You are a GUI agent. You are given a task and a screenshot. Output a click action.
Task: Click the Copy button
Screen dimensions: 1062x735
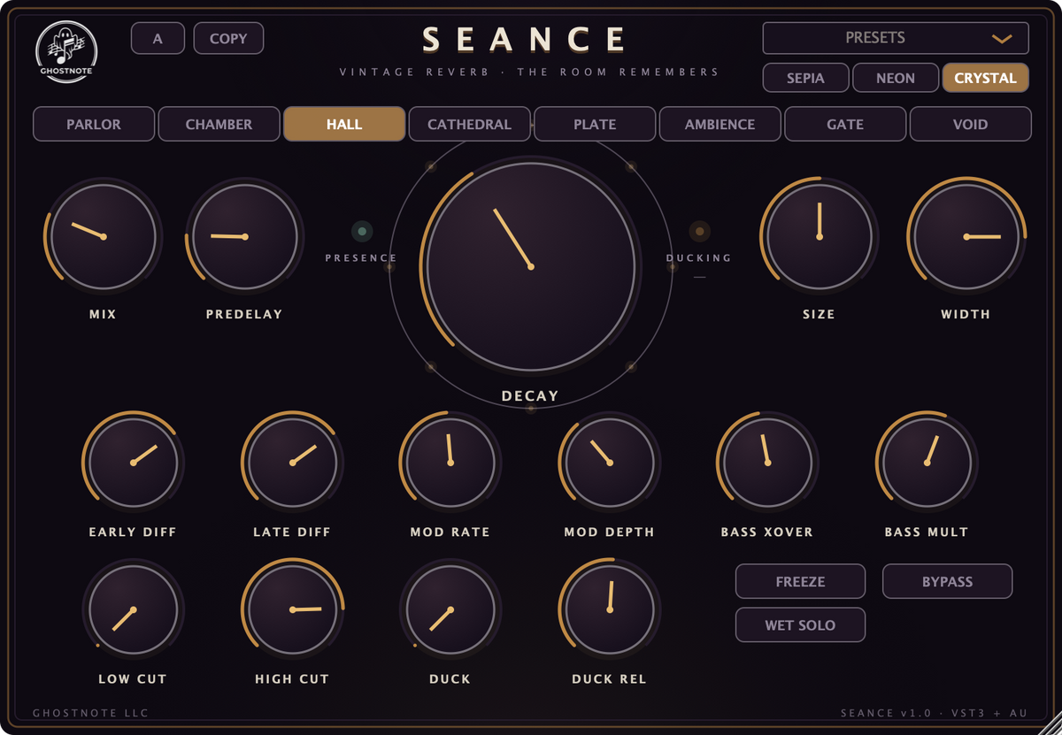228,38
